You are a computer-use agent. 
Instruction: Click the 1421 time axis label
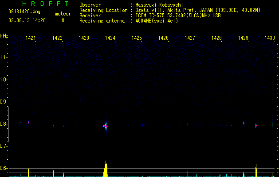point(31,38)
